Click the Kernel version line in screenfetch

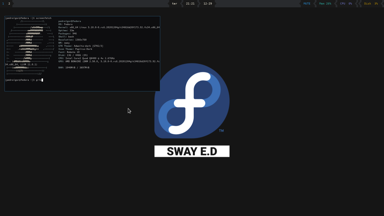tap(109, 28)
